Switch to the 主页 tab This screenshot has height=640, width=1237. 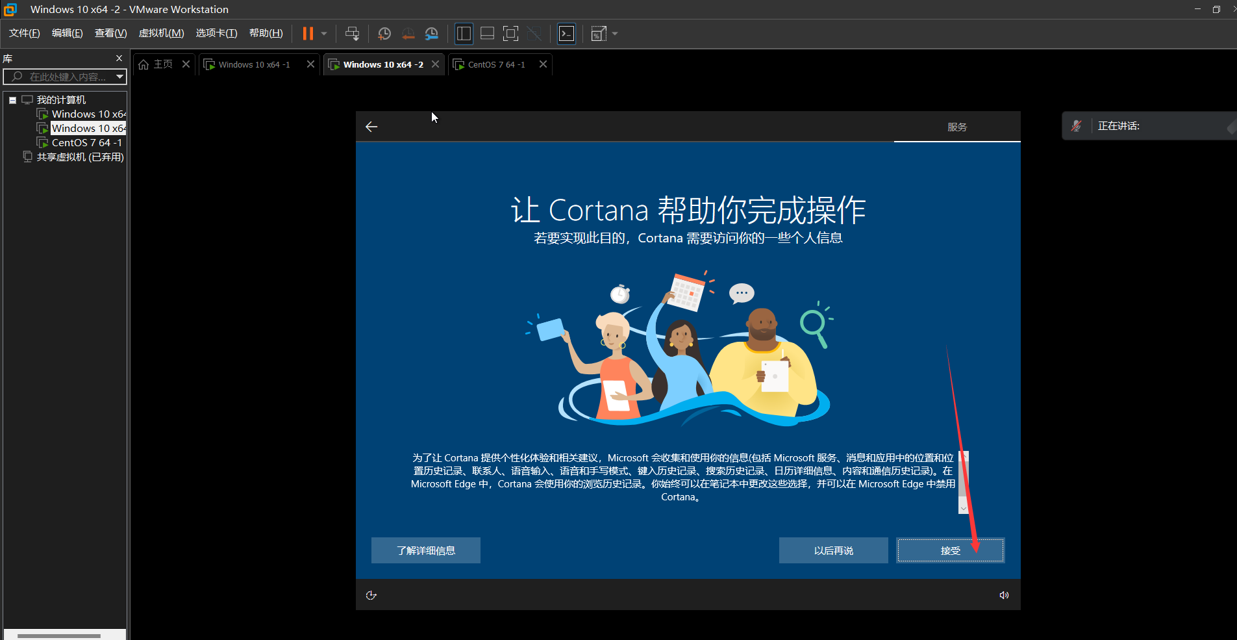pos(163,64)
